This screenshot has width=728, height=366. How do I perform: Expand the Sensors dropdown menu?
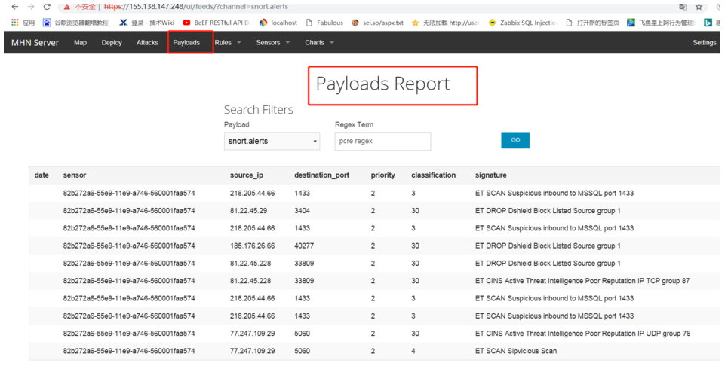(x=273, y=43)
